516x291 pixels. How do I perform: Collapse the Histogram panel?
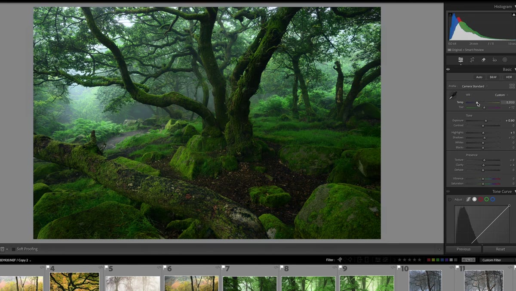515,7
